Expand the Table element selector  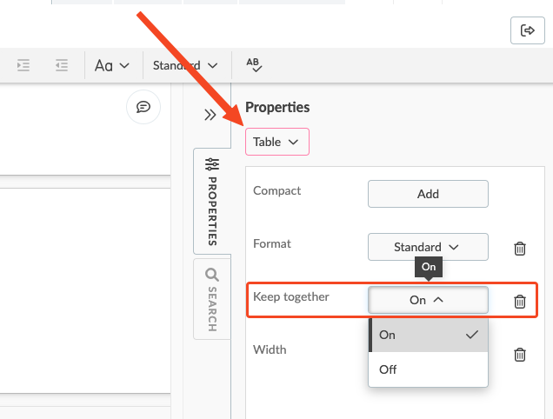277,142
